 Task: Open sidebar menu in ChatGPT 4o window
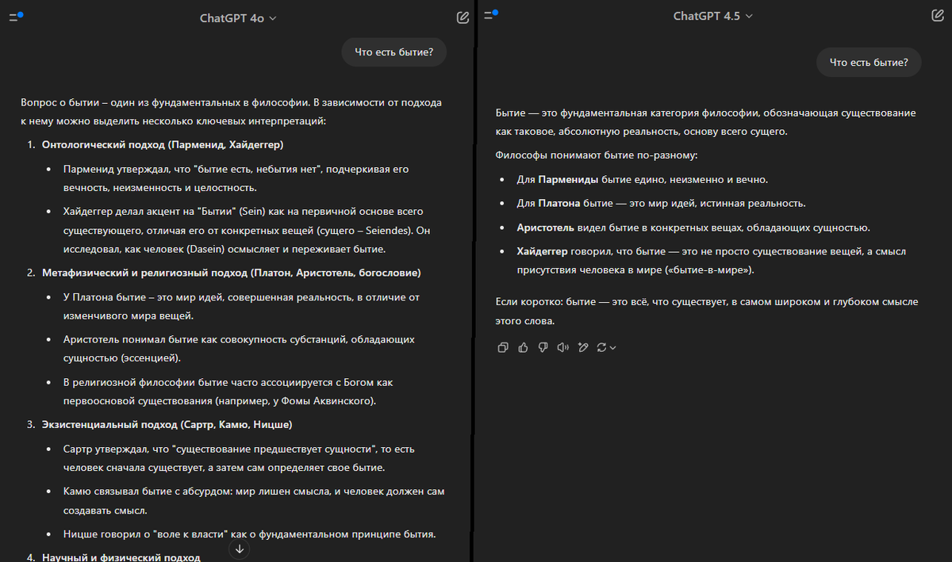(15, 17)
